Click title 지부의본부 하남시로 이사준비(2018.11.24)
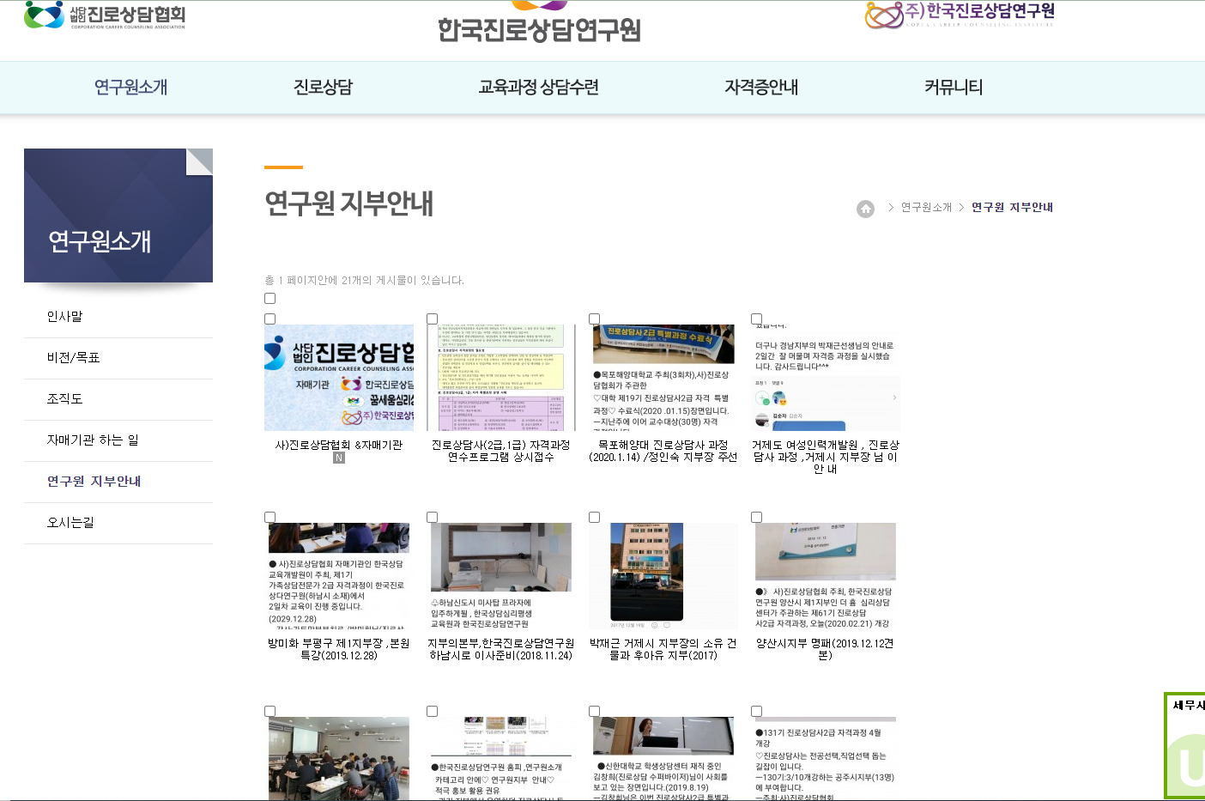Screen dimensions: 1205x801 click(501, 649)
